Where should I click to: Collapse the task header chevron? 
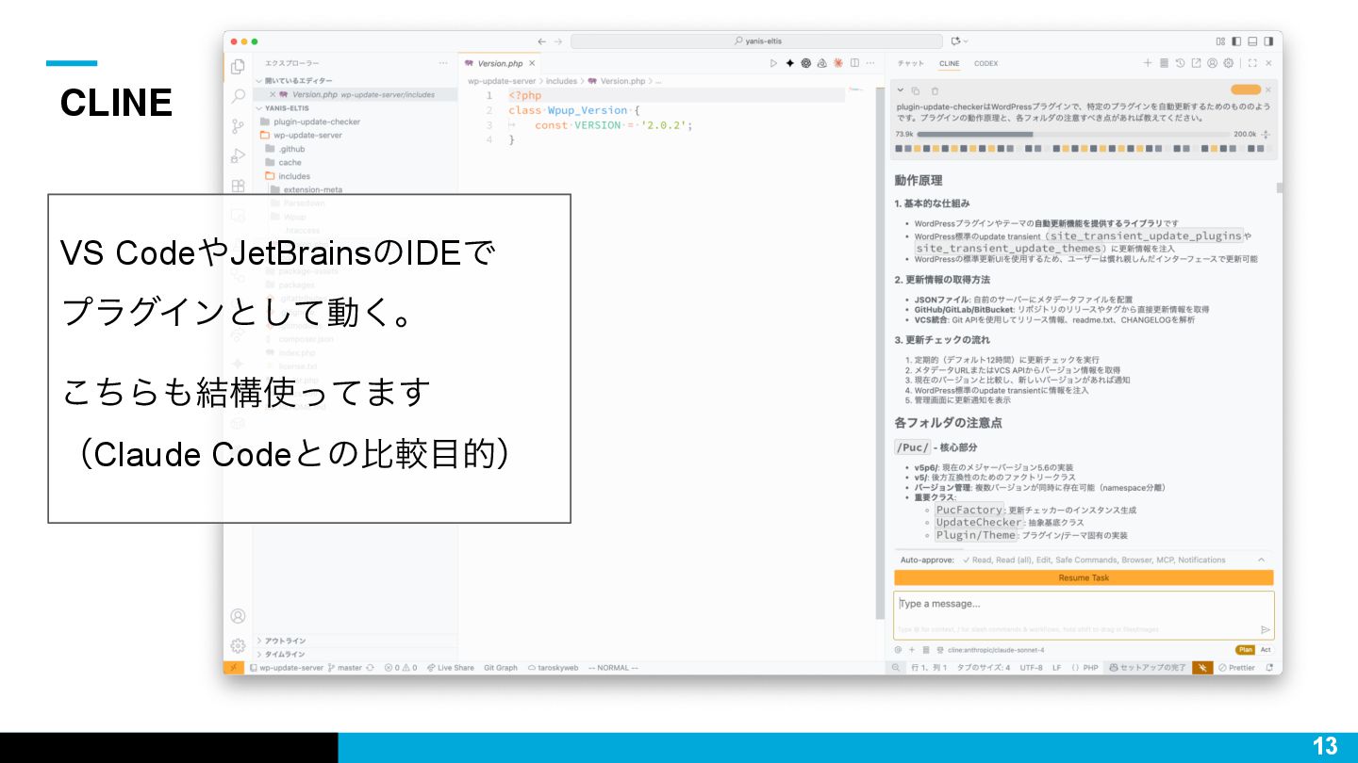pos(900,90)
